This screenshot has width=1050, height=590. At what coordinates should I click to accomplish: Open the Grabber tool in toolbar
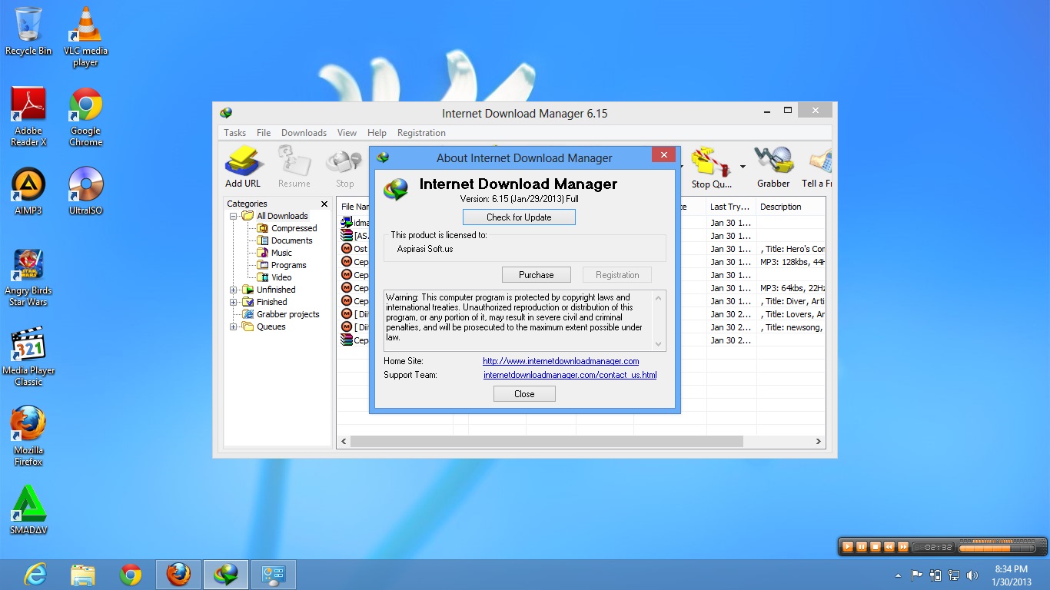point(773,167)
